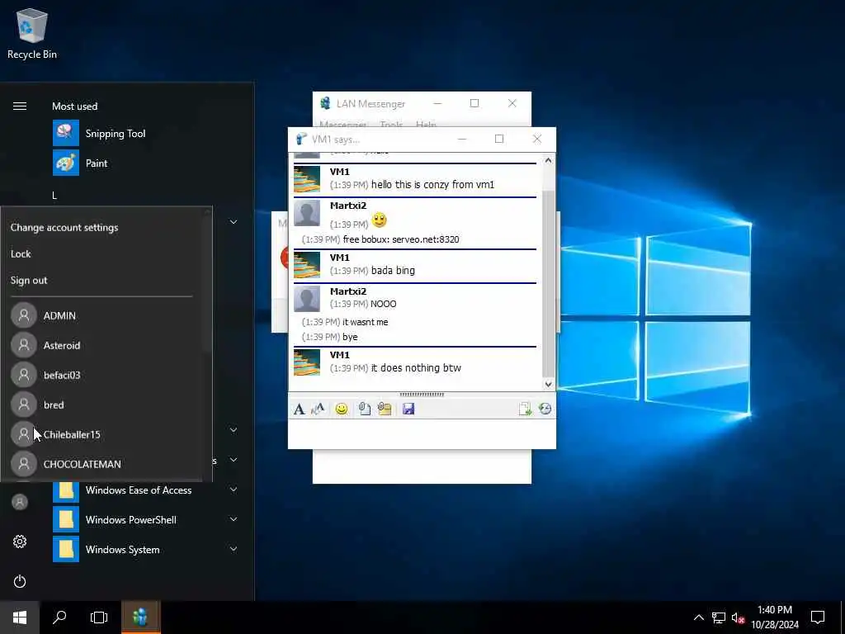The width and height of the screenshot is (845, 634).
Task: Click 'it does nothing btw' message text
Action: 416,367
